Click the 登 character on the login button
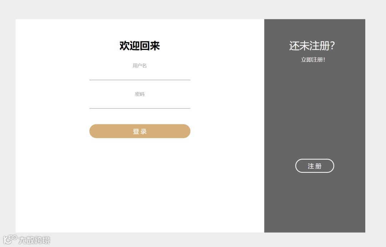The image size is (386, 247). [x=136, y=131]
